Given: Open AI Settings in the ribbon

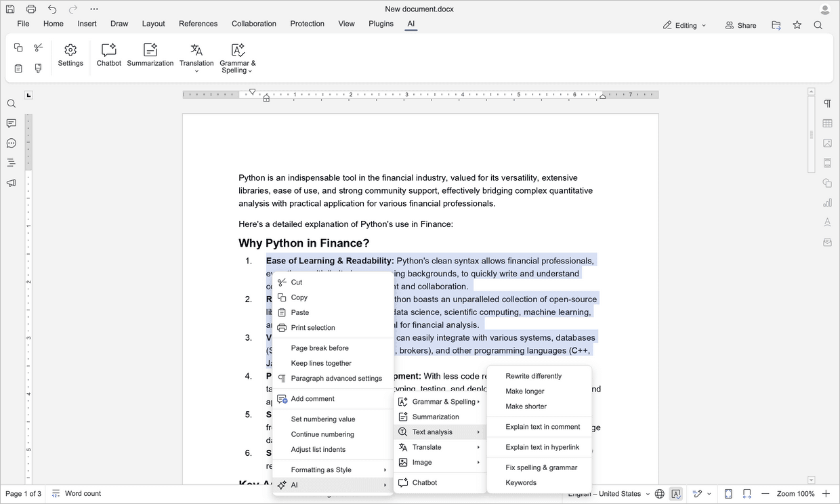Looking at the screenshot, I should pos(70,56).
